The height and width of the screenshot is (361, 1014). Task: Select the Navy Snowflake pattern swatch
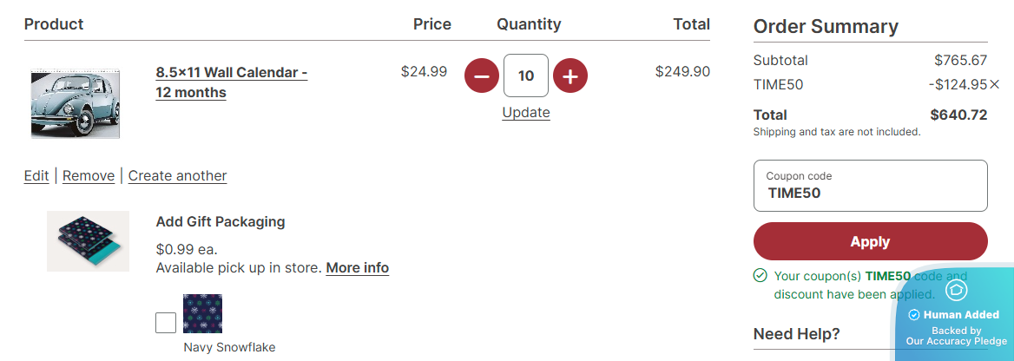pyautogui.click(x=202, y=313)
